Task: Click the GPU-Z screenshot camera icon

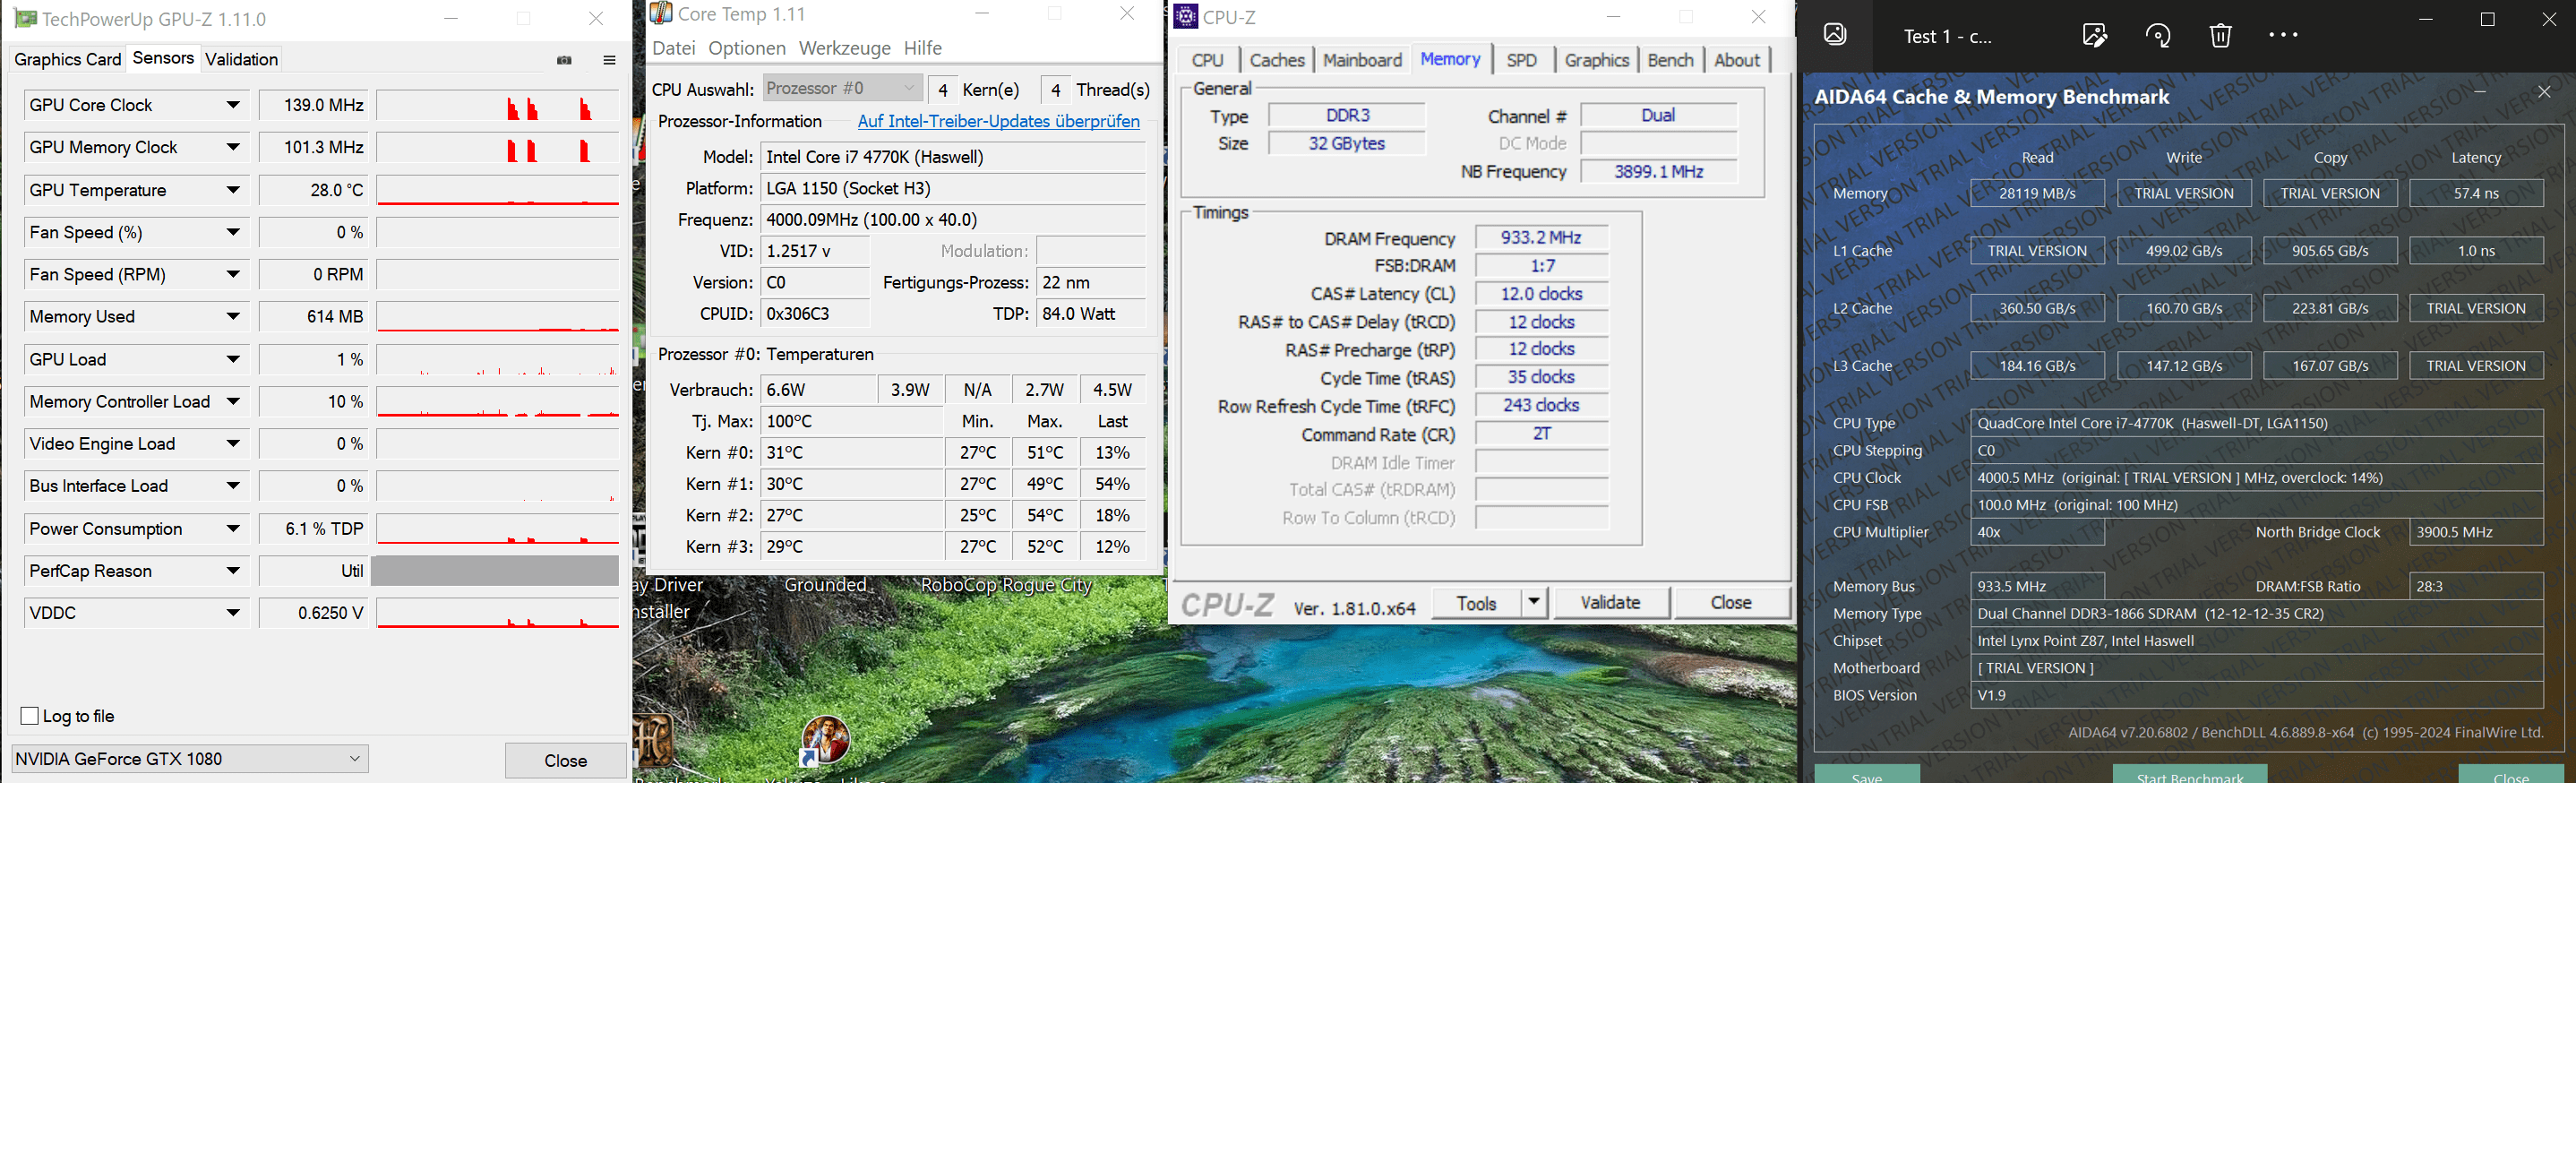Action: click(x=564, y=60)
